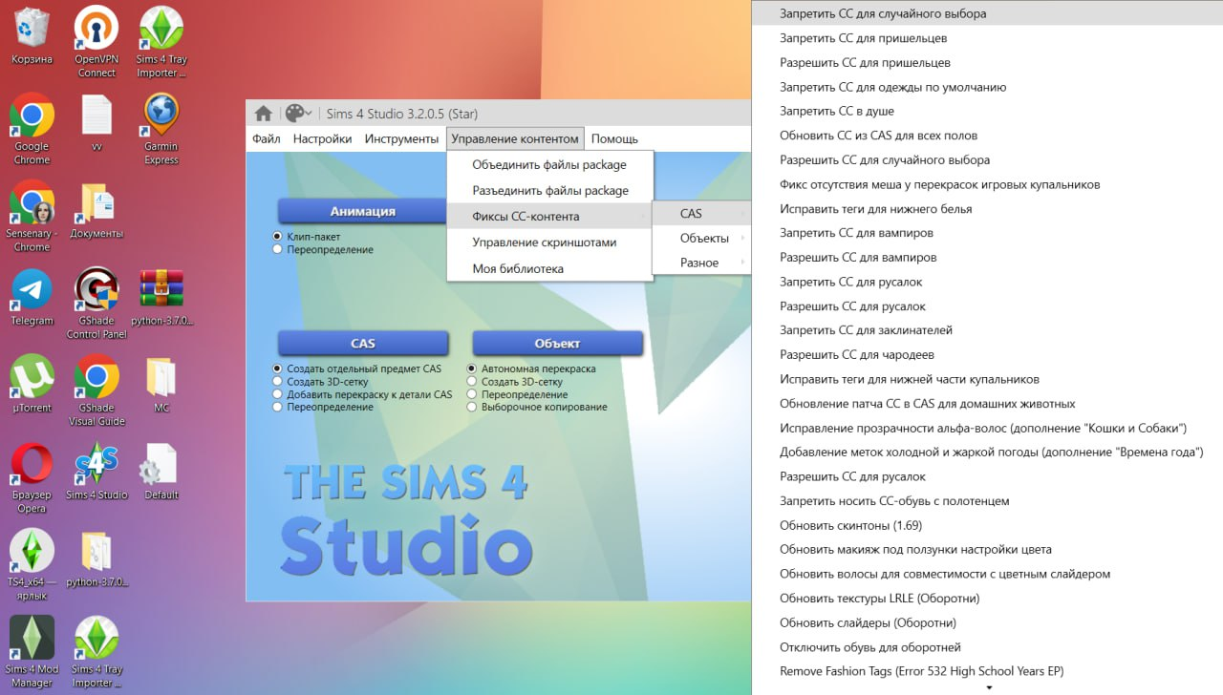Click the CAS blue button
Image resolution: width=1223 pixels, height=695 pixels.
pos(363,343)
